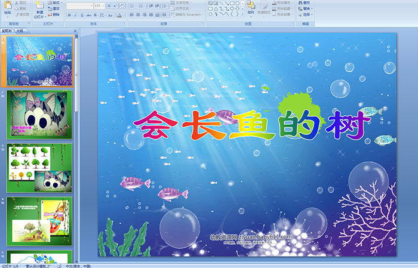
Task: Select the Right Brace shape
Action: tap(237, 14)
